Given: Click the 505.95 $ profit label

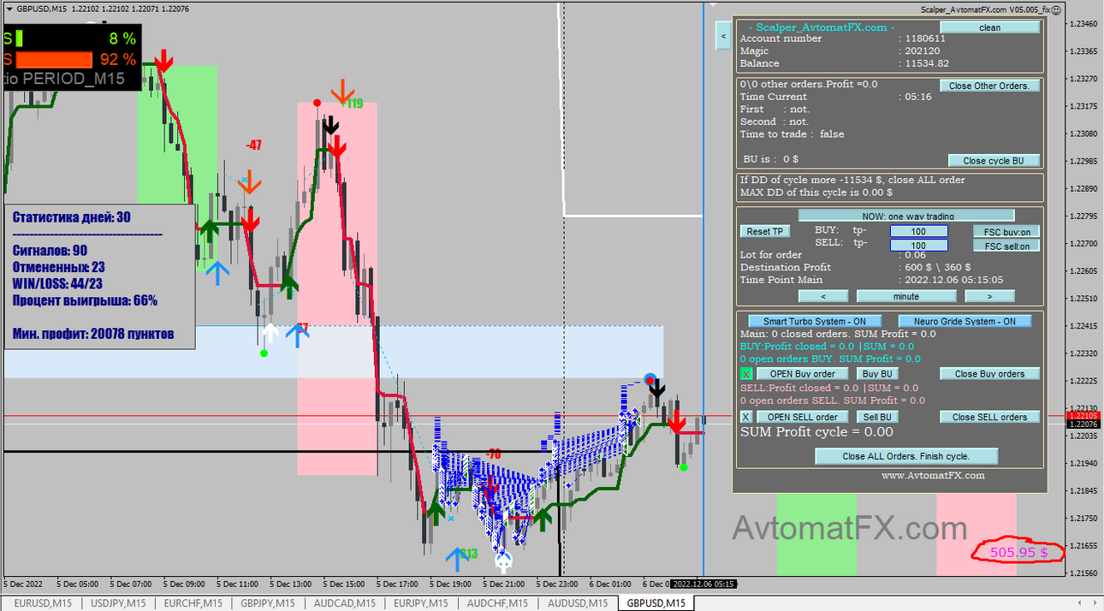Looking at the screenshot, I should point(1018,553).
